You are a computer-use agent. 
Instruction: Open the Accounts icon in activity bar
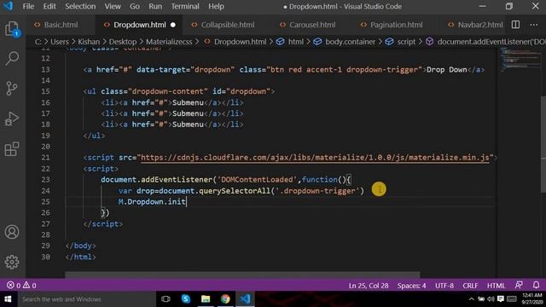point(12,232)
